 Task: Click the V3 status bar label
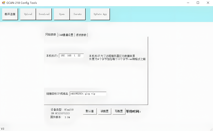(x=3, y=129)
